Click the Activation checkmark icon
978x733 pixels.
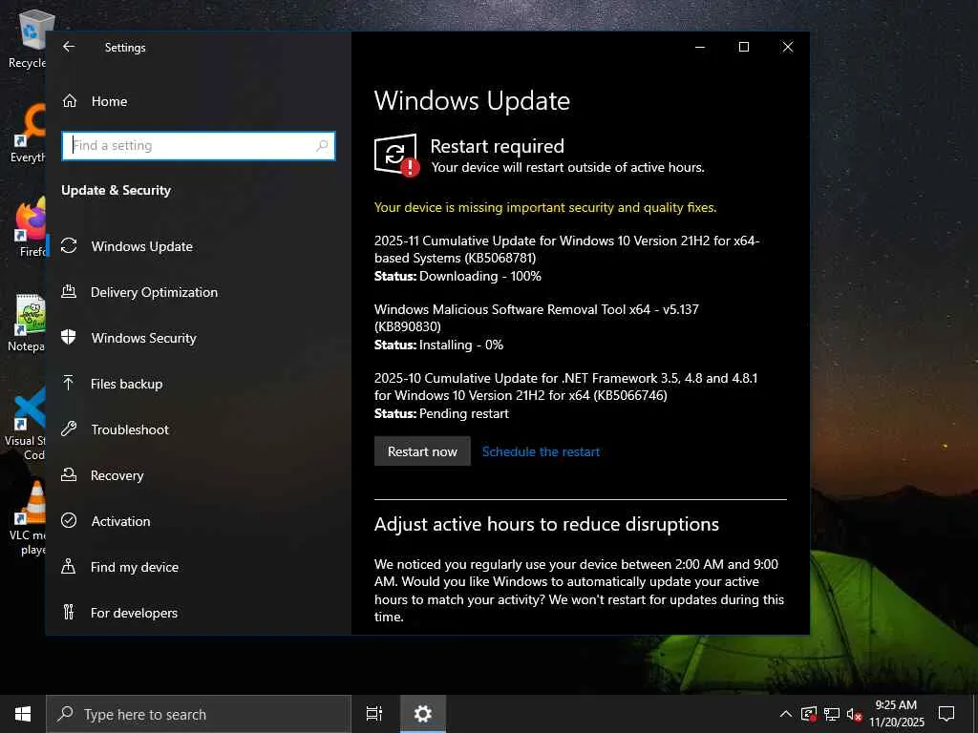tap(69, 520)
